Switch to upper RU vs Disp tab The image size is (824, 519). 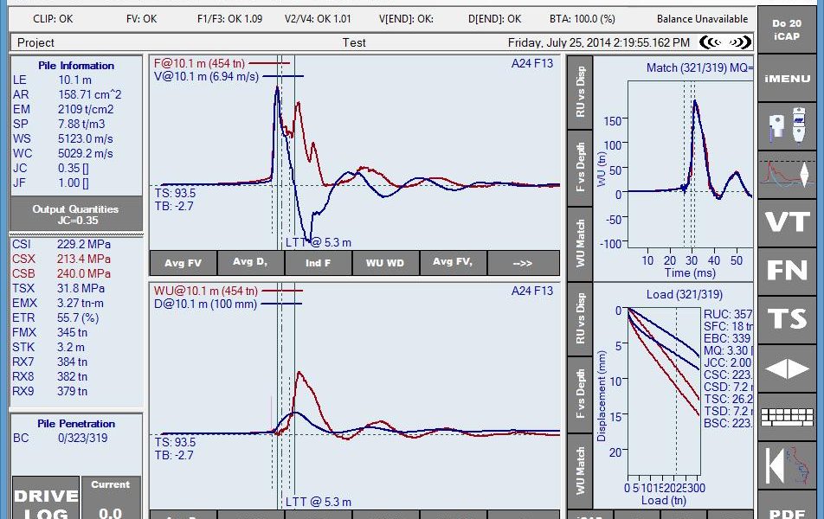point(580,92)
